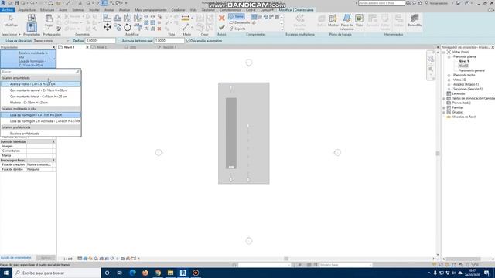The height and width of the screenshot is (278, 495).
Task: Click the Save icon in quick access toolbar
Action: (x=17, y=3)
